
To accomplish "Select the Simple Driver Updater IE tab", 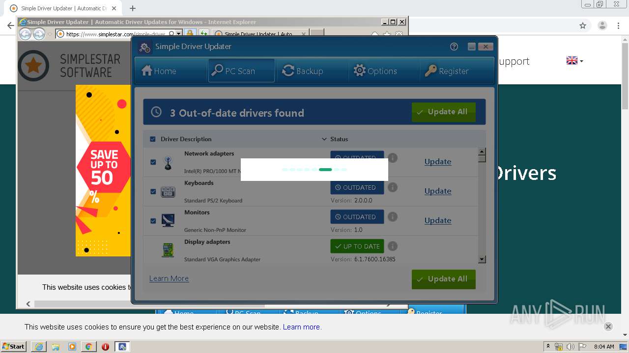I will (260, 34).
